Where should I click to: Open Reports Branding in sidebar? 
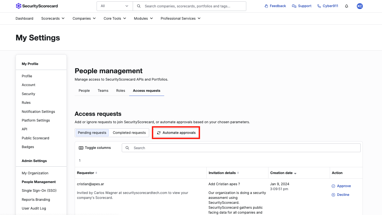pyautogui.click(x=36, y=200)
